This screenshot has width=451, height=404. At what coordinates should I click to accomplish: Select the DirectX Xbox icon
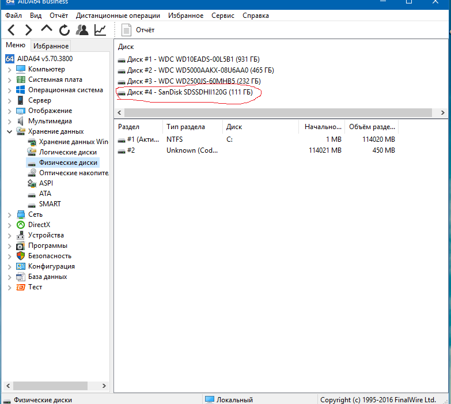click(x=21, y=225)
